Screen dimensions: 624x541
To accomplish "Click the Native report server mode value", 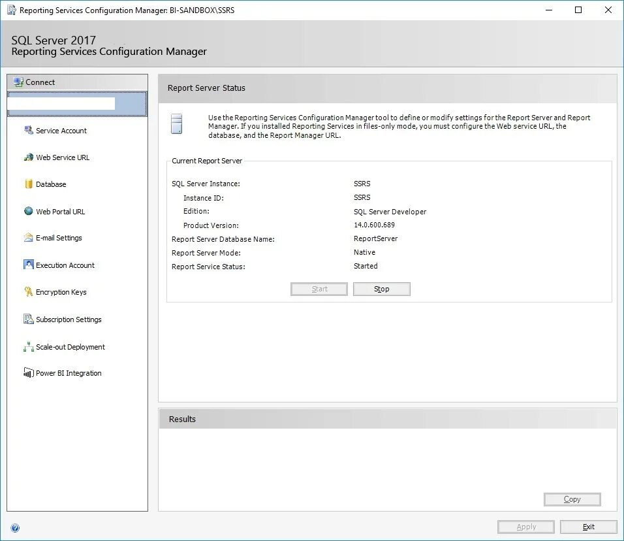I will [x=364, y=252].
